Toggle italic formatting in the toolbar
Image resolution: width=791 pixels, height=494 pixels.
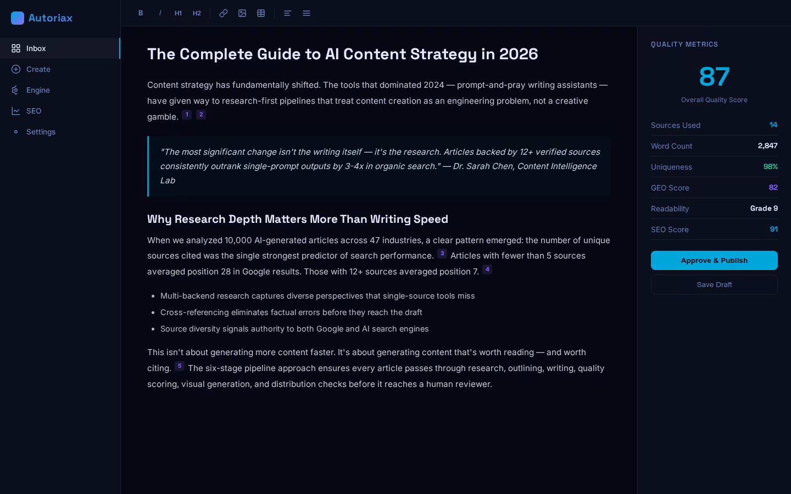160,13
